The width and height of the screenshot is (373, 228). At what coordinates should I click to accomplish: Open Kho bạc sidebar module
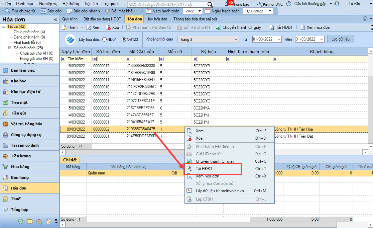click(30, 81)
